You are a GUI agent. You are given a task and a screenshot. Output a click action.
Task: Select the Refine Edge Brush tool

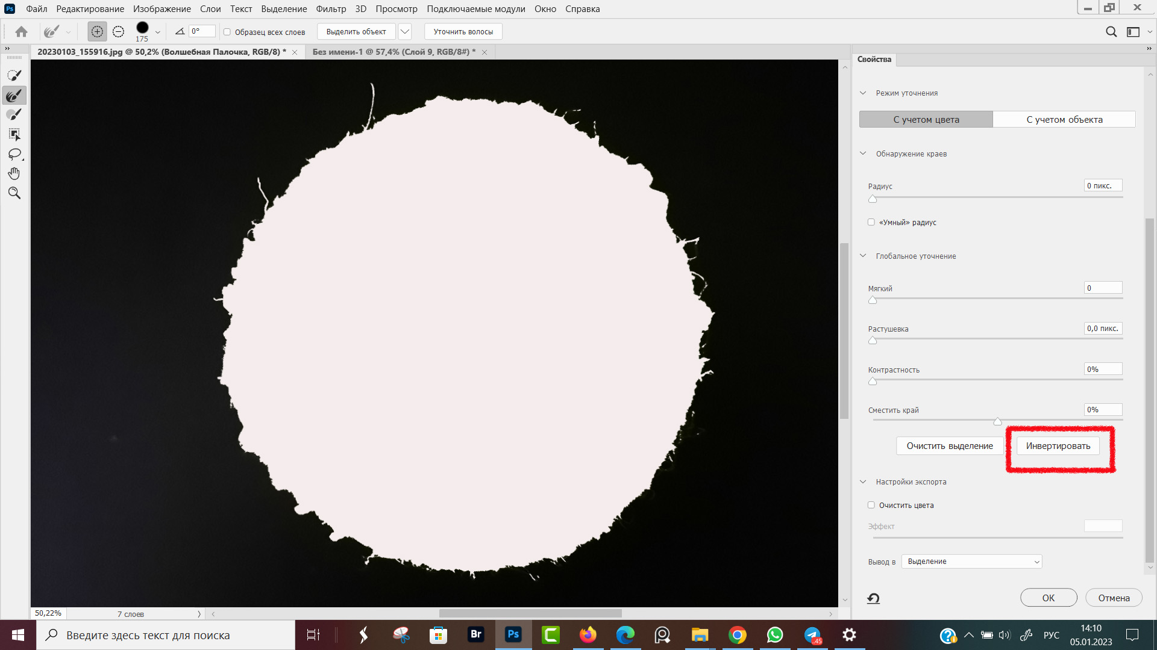14,95
